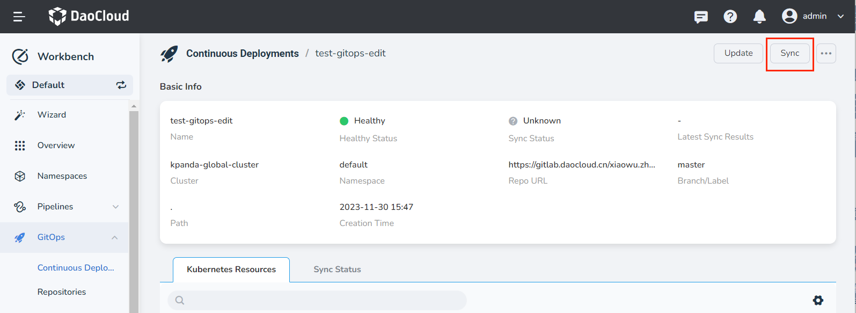Go to Continuous Deployments breadcrumb
This screenshot has height=313, width=856.
tap(242, 53)
